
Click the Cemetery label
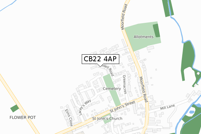(x=112, y=88)
